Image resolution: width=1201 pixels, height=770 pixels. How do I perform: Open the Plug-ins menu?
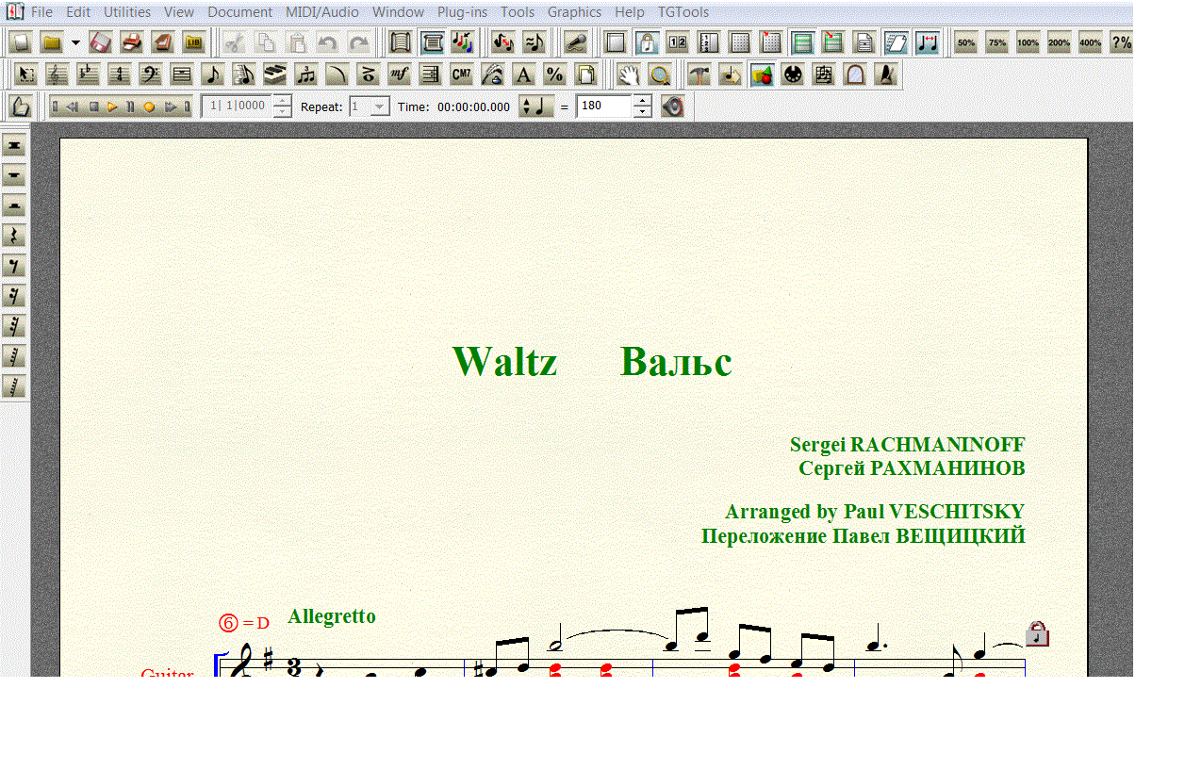tap(462, 12)
